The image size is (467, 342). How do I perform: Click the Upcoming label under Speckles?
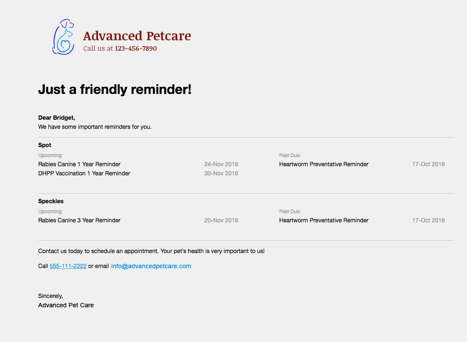(50, 212)
